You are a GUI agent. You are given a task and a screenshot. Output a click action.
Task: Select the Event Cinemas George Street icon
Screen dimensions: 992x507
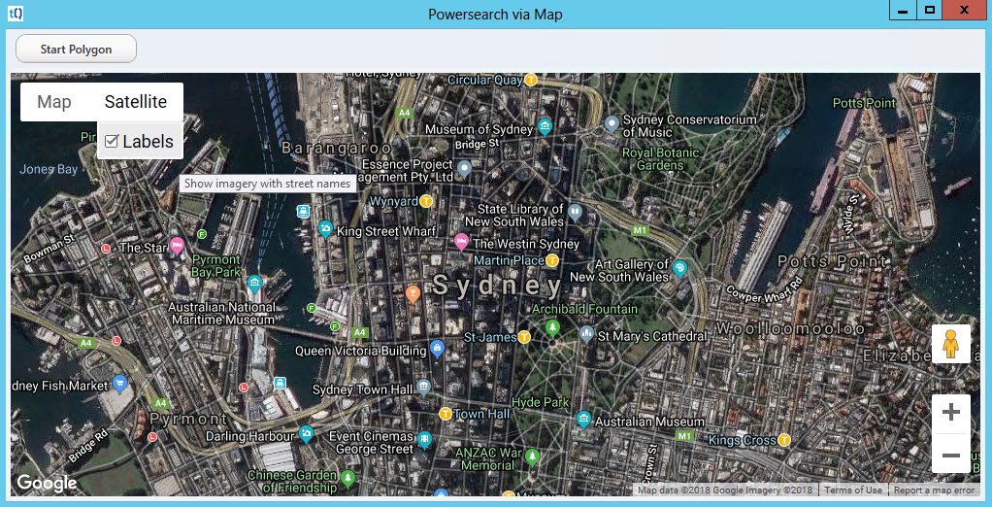pyautogui.click(x=424, y=437)
